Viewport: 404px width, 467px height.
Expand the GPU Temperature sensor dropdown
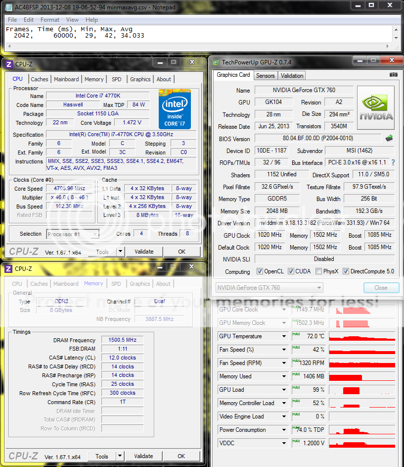pos(284,336)
